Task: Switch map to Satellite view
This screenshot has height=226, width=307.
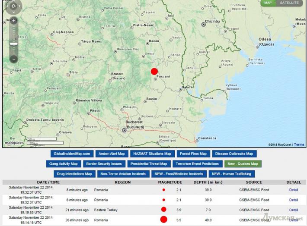Action: 289,3
